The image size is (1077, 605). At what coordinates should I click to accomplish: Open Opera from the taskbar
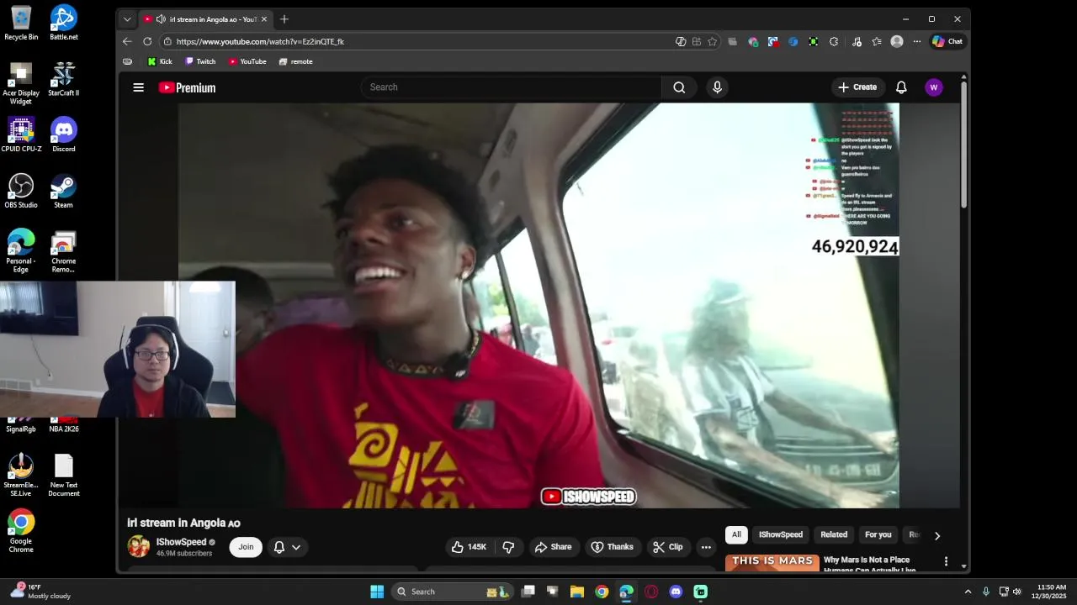tap(651, 592)
